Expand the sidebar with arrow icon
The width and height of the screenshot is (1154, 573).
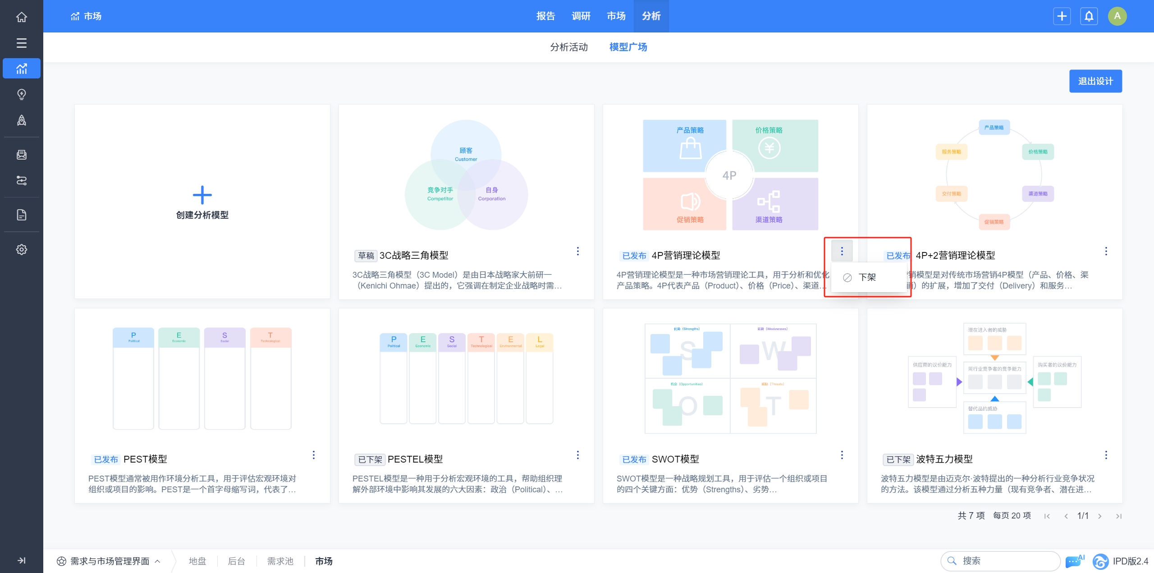(21, 560)
